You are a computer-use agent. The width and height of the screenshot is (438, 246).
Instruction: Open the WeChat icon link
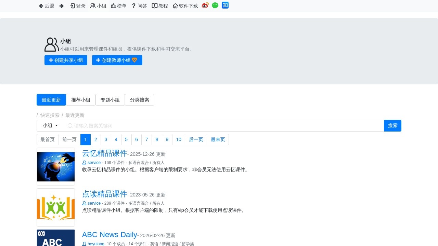pos(215,5)
